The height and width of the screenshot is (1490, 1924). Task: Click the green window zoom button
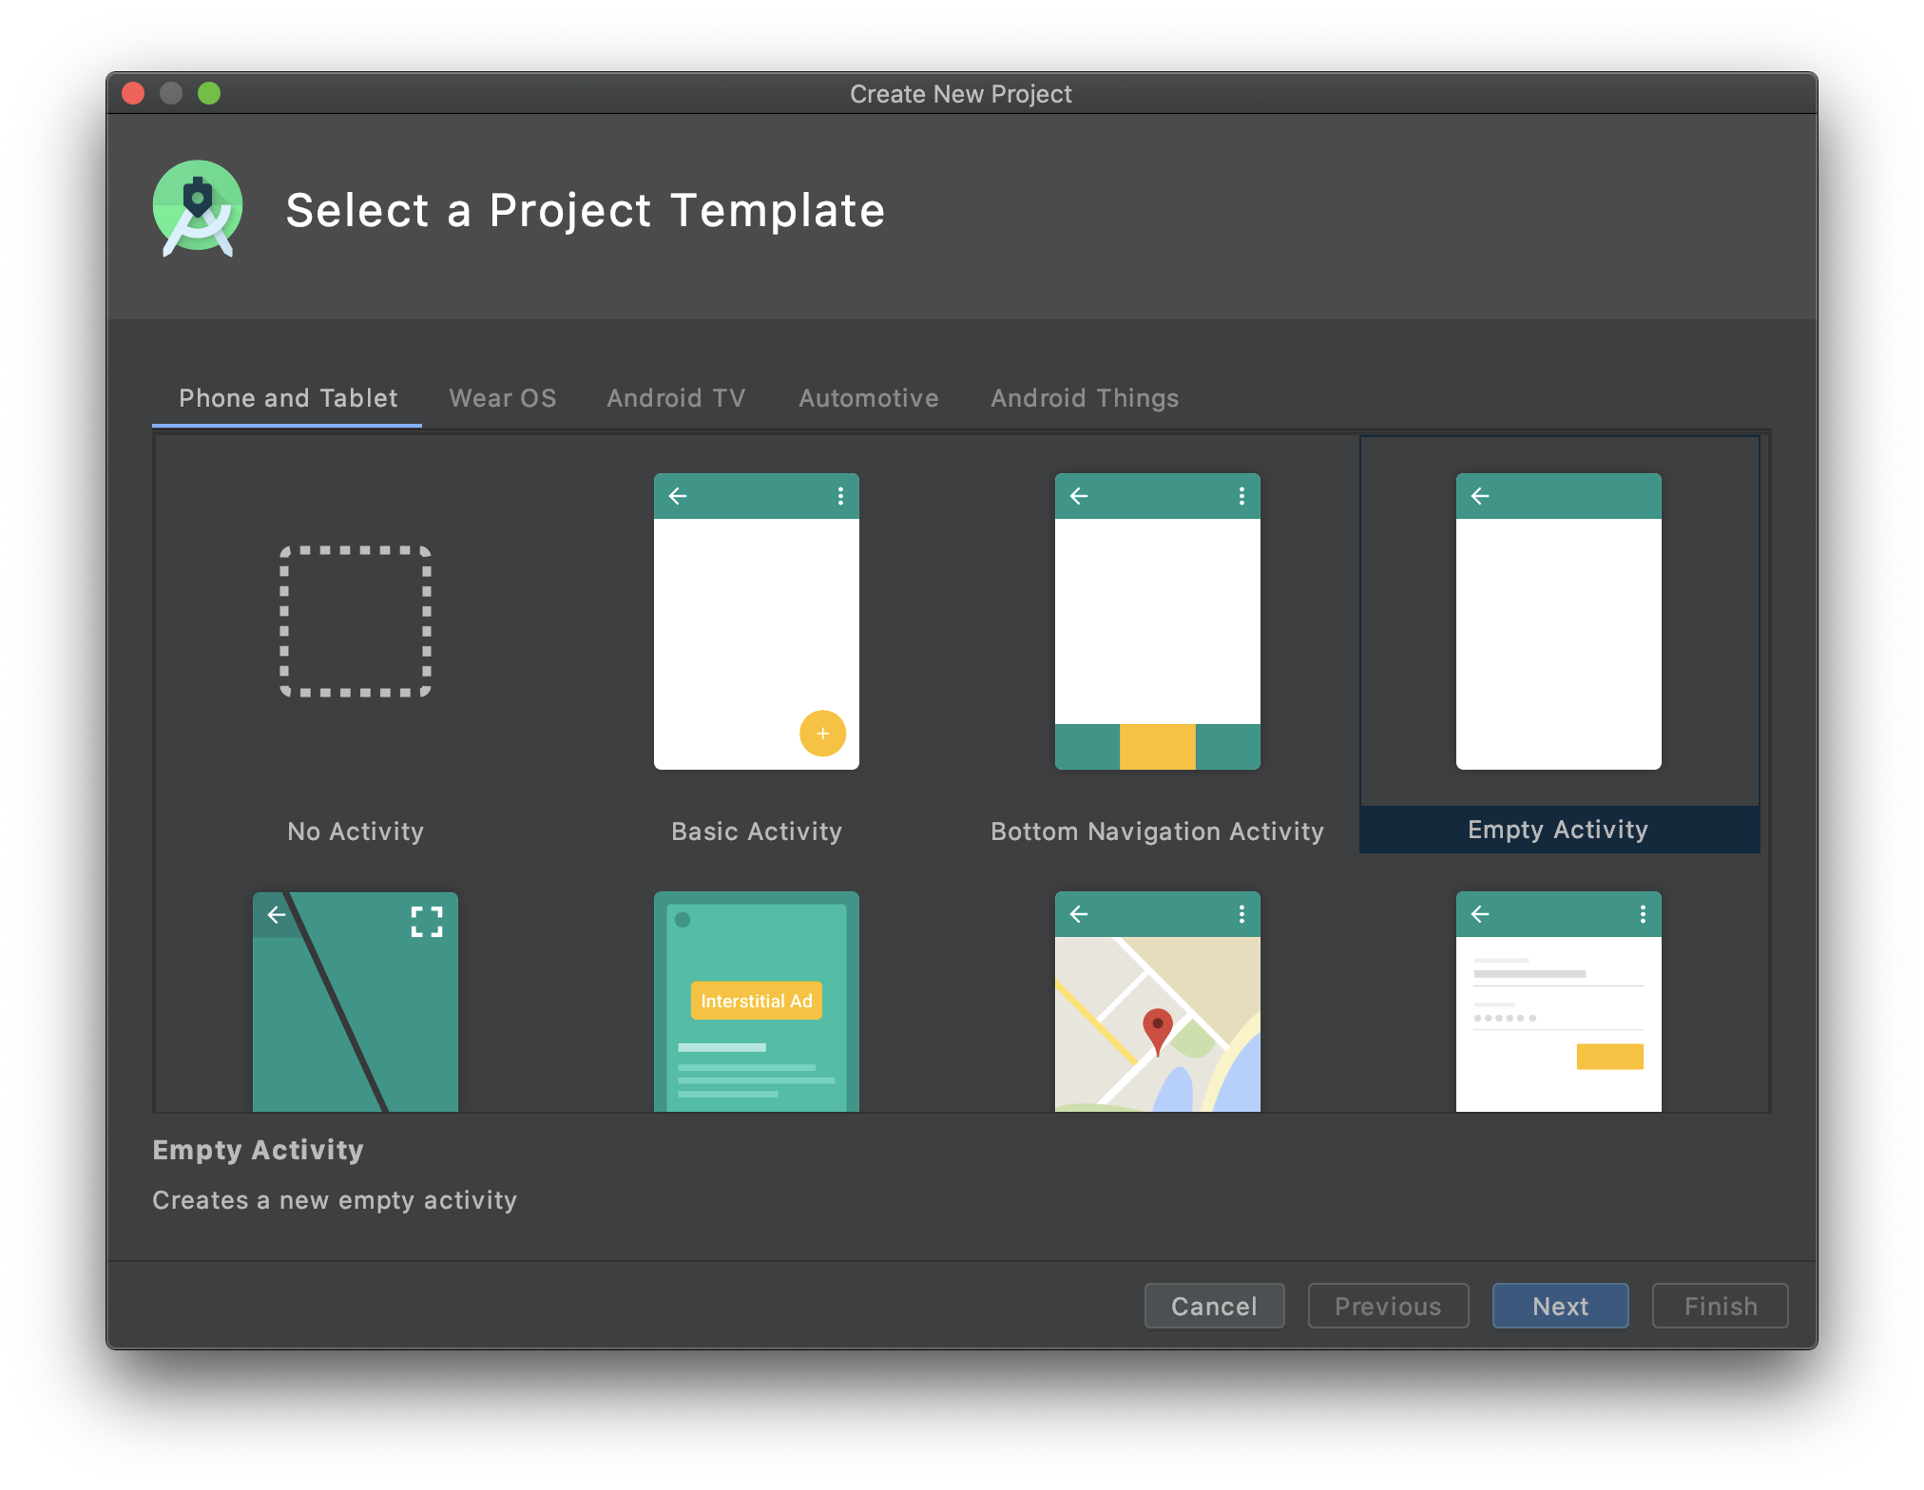point(209,93)
